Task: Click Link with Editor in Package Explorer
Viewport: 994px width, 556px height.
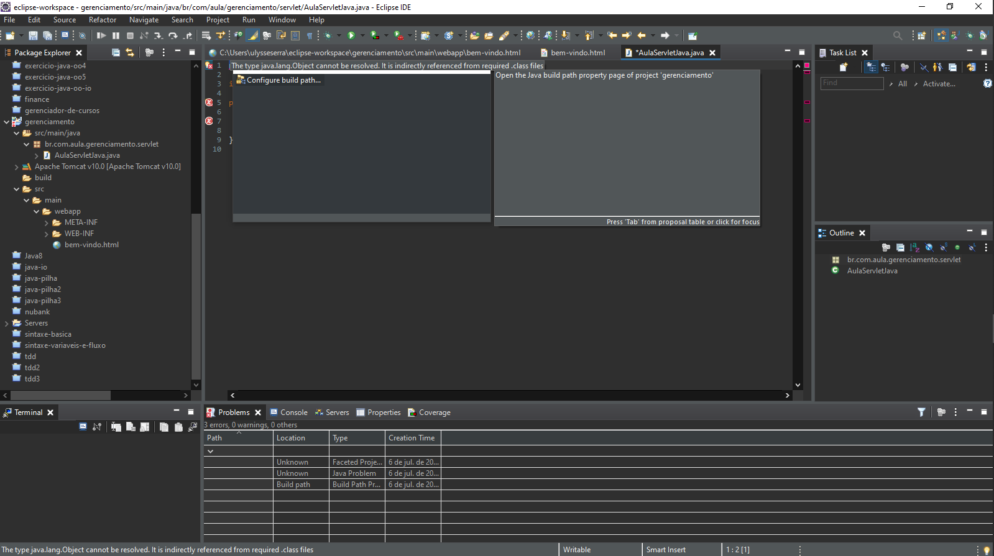Action: (130, 53)
